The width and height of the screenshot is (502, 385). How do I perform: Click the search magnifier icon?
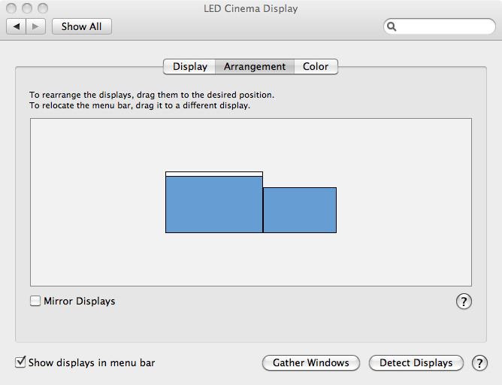(x=392, y=26)
